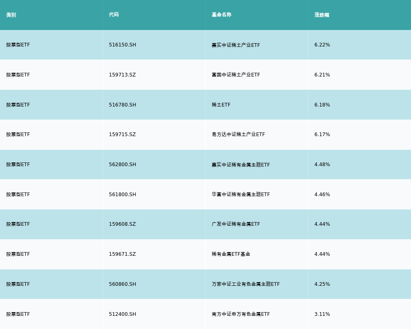Select the 基金名称 column header
The image size is (411, 329).
[222, 15]
